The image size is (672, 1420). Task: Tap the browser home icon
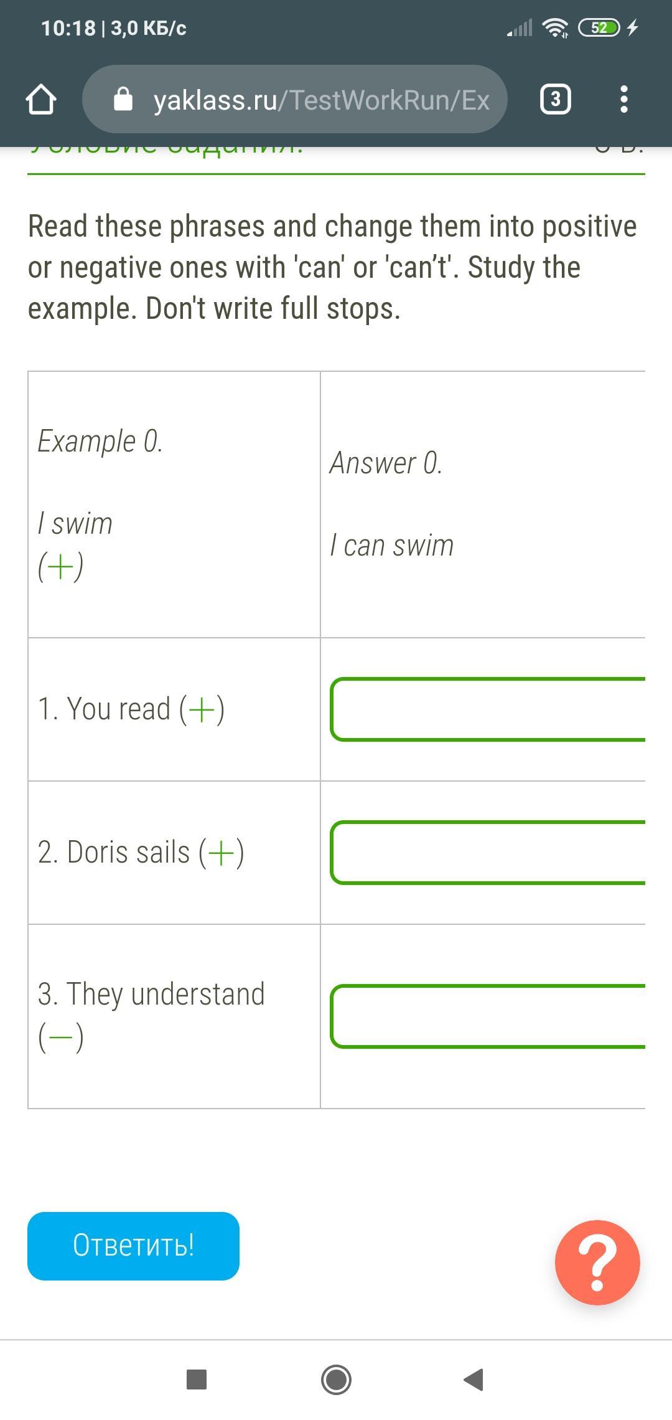coord(41,100)
